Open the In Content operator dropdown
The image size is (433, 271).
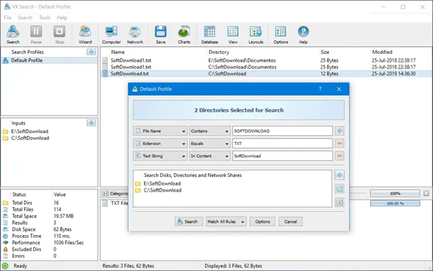tap(210, 156)
